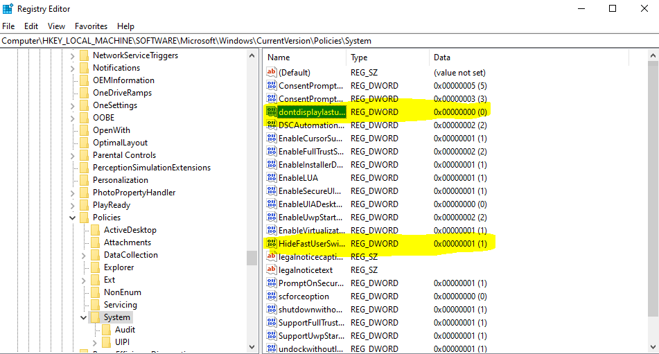659x354 pixels.
Task: Click the DWORD icon beside EnableUIADeskt...
Action: click(272, 204)
